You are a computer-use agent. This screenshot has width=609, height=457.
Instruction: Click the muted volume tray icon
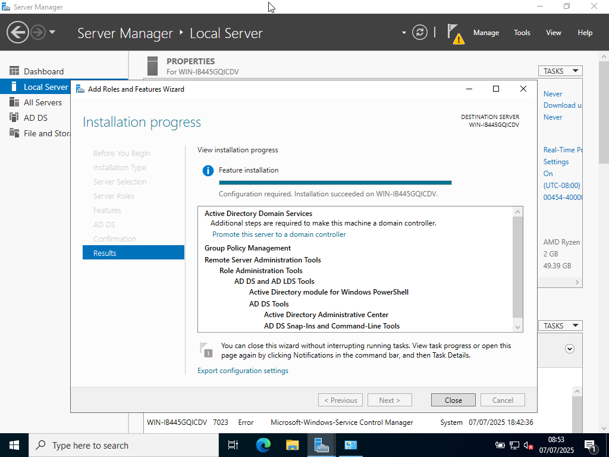coord(528,445)
